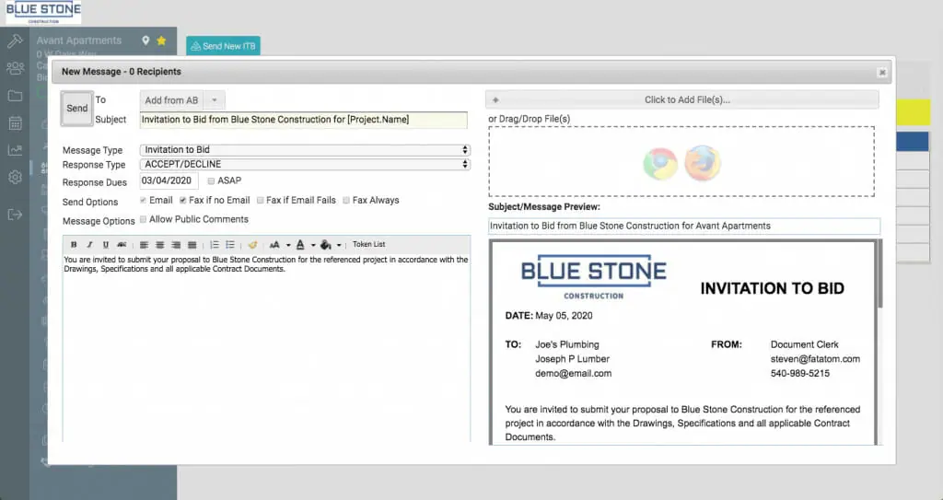Image resolution: width=943 pixels, height=500 pixels.
Task: Enable Allow Public Comments
Action: pyautogui.click(x=143, y=220)
